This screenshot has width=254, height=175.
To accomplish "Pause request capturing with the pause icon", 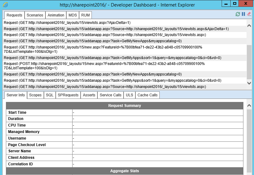I will [243, 14].
